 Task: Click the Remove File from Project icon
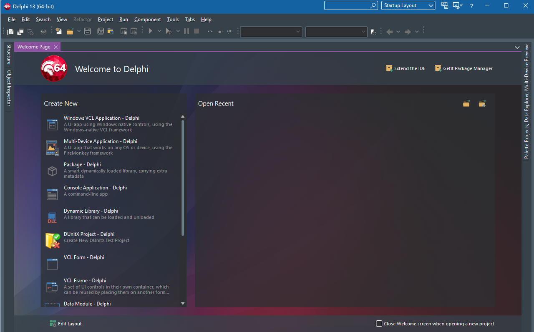coord(133,31)
